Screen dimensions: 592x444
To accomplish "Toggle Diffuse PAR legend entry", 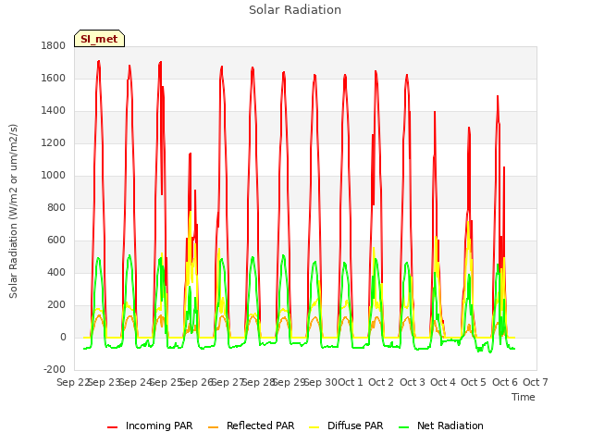I will 346,425.
